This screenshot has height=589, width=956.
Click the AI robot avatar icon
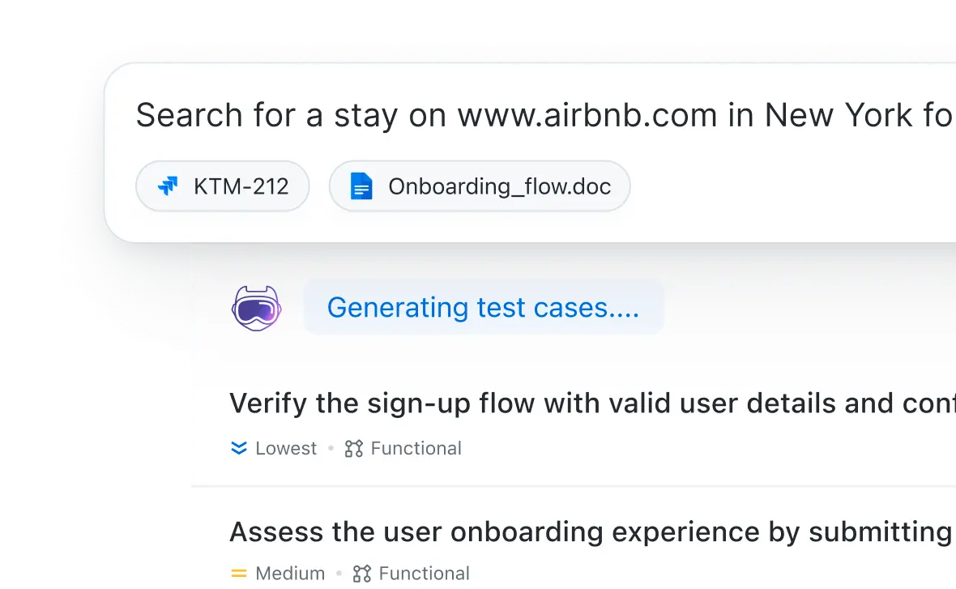point(256,308)
